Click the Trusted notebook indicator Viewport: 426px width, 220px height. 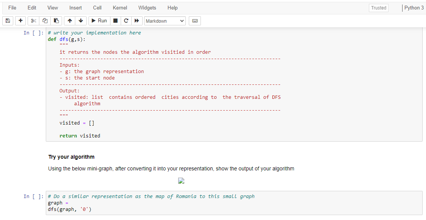tap(378, 8)
